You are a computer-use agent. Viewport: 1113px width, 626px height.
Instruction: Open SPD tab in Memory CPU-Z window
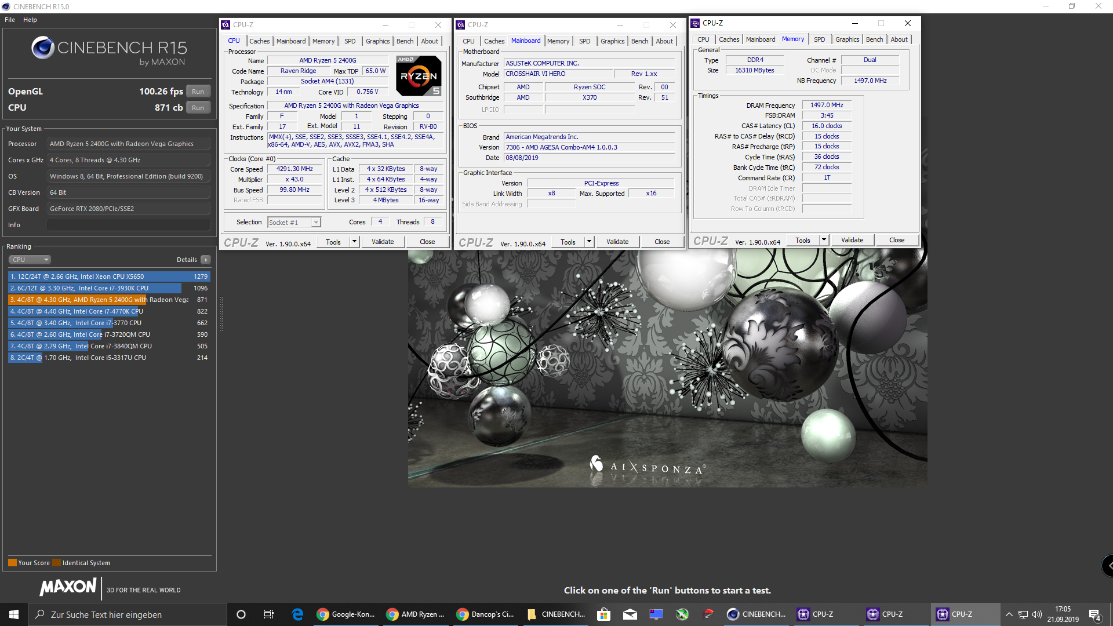coord(819,39)
